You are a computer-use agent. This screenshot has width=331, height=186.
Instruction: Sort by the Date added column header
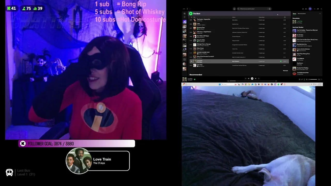[x=261, y=17]
